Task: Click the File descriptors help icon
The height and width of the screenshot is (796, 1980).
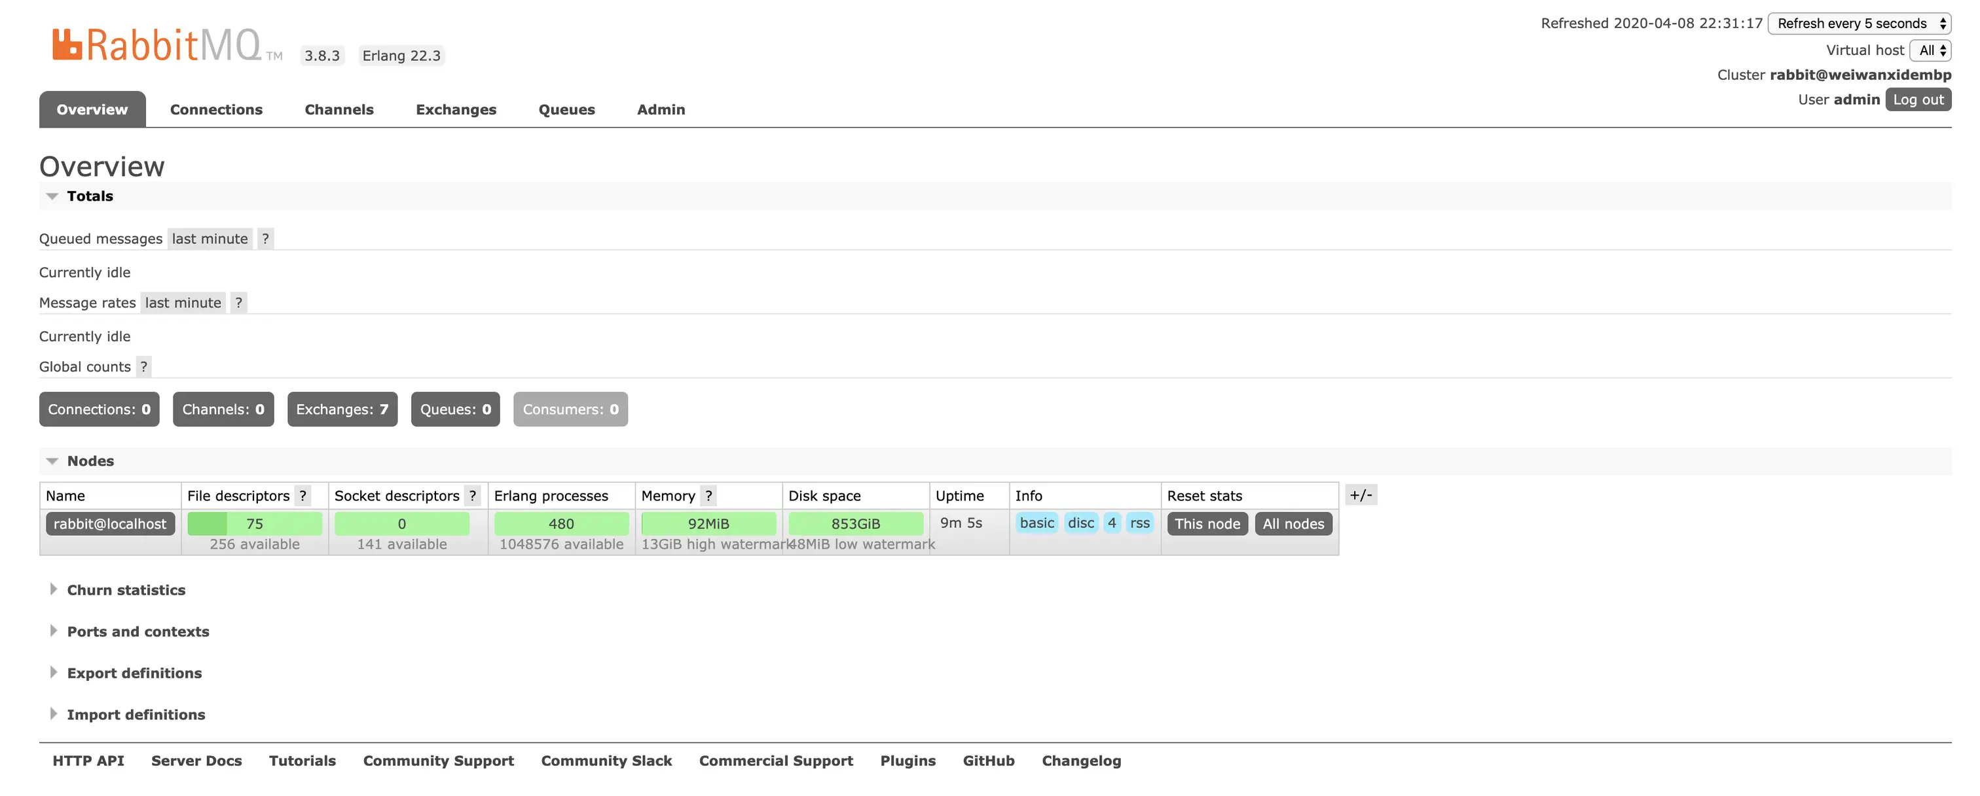Action: 303,496
